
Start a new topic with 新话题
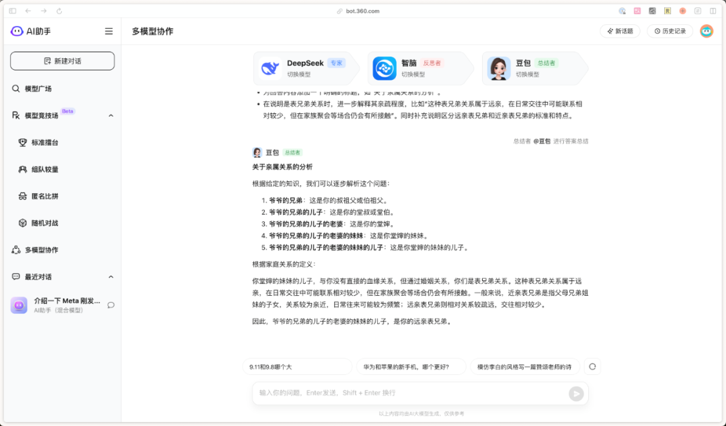(x=620, y=31)
